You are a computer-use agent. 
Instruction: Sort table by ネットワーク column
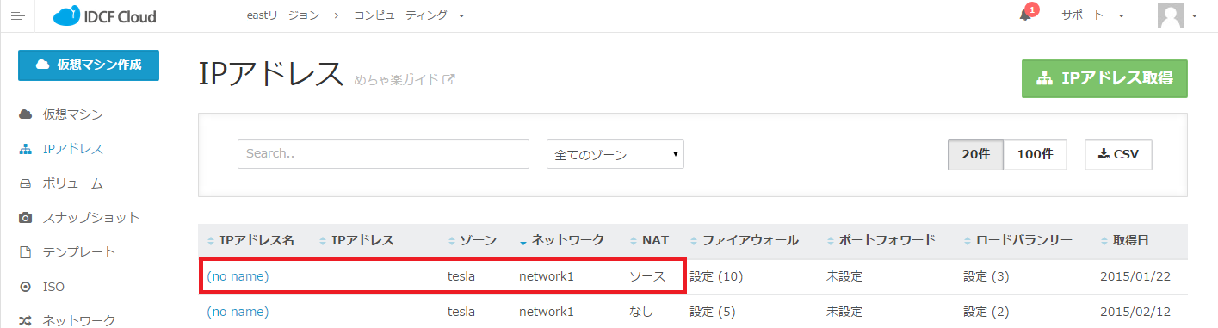pos(561,240)
